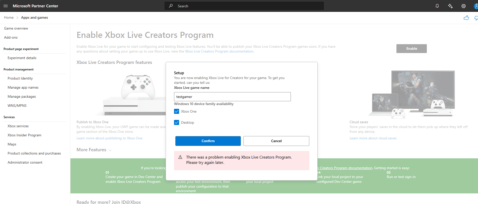Click the Product management heading
Viewport: 478px width, 204px height.
point(18,69)
